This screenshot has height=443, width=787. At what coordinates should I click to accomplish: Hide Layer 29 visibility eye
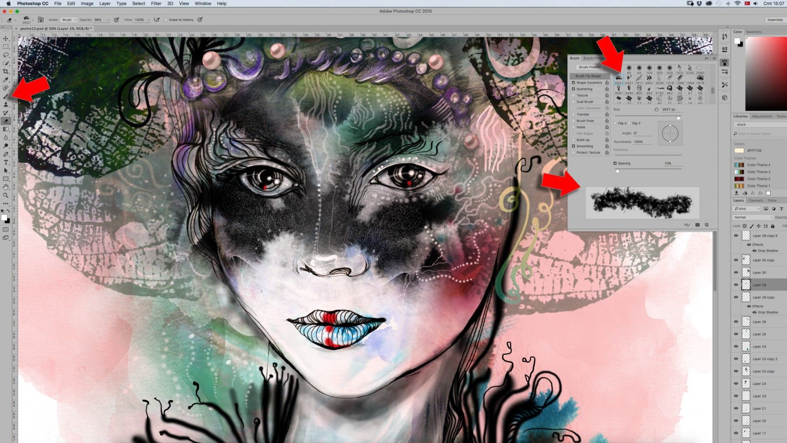tap(736, 285)
